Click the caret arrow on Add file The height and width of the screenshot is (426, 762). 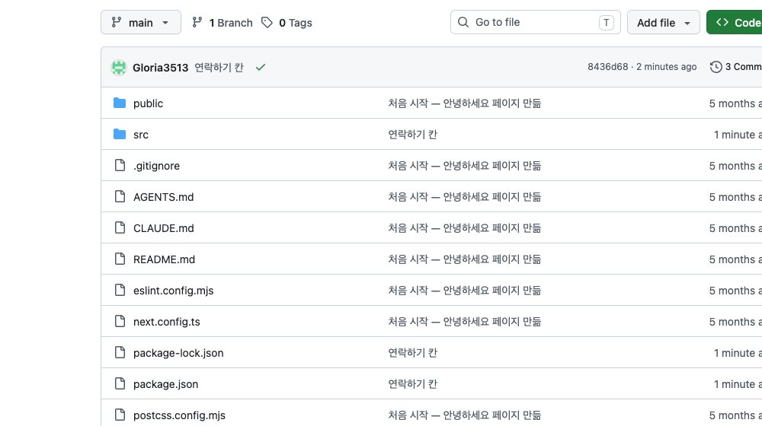687,23
